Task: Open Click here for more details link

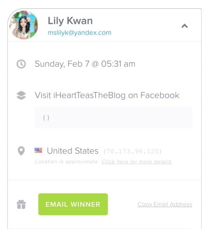Action: [x=136, y=162]
